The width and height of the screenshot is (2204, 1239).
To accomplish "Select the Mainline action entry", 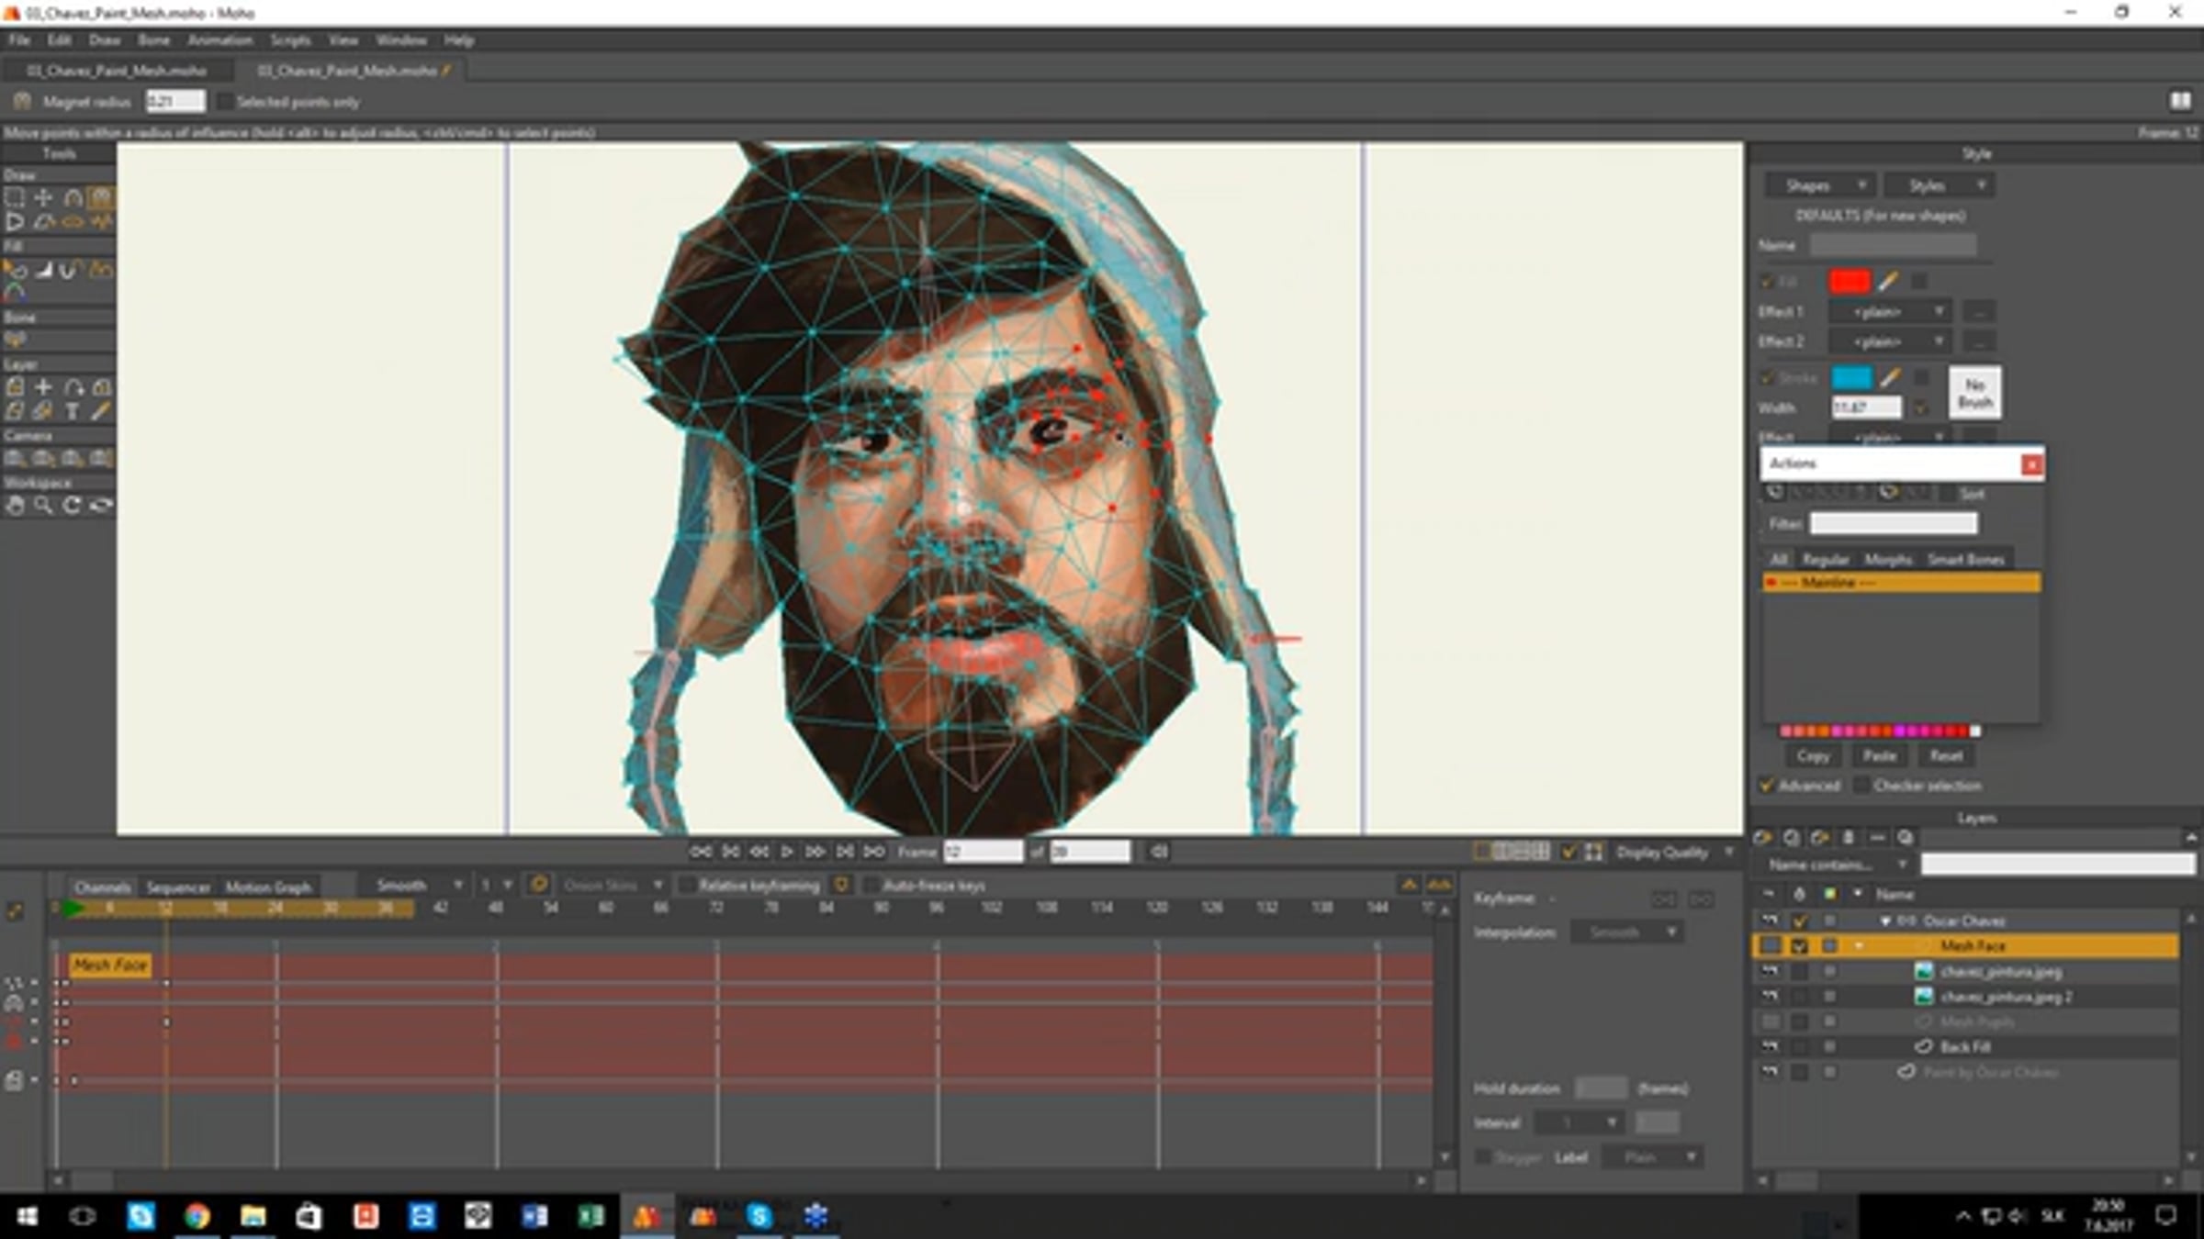I will coord(1901,583).
